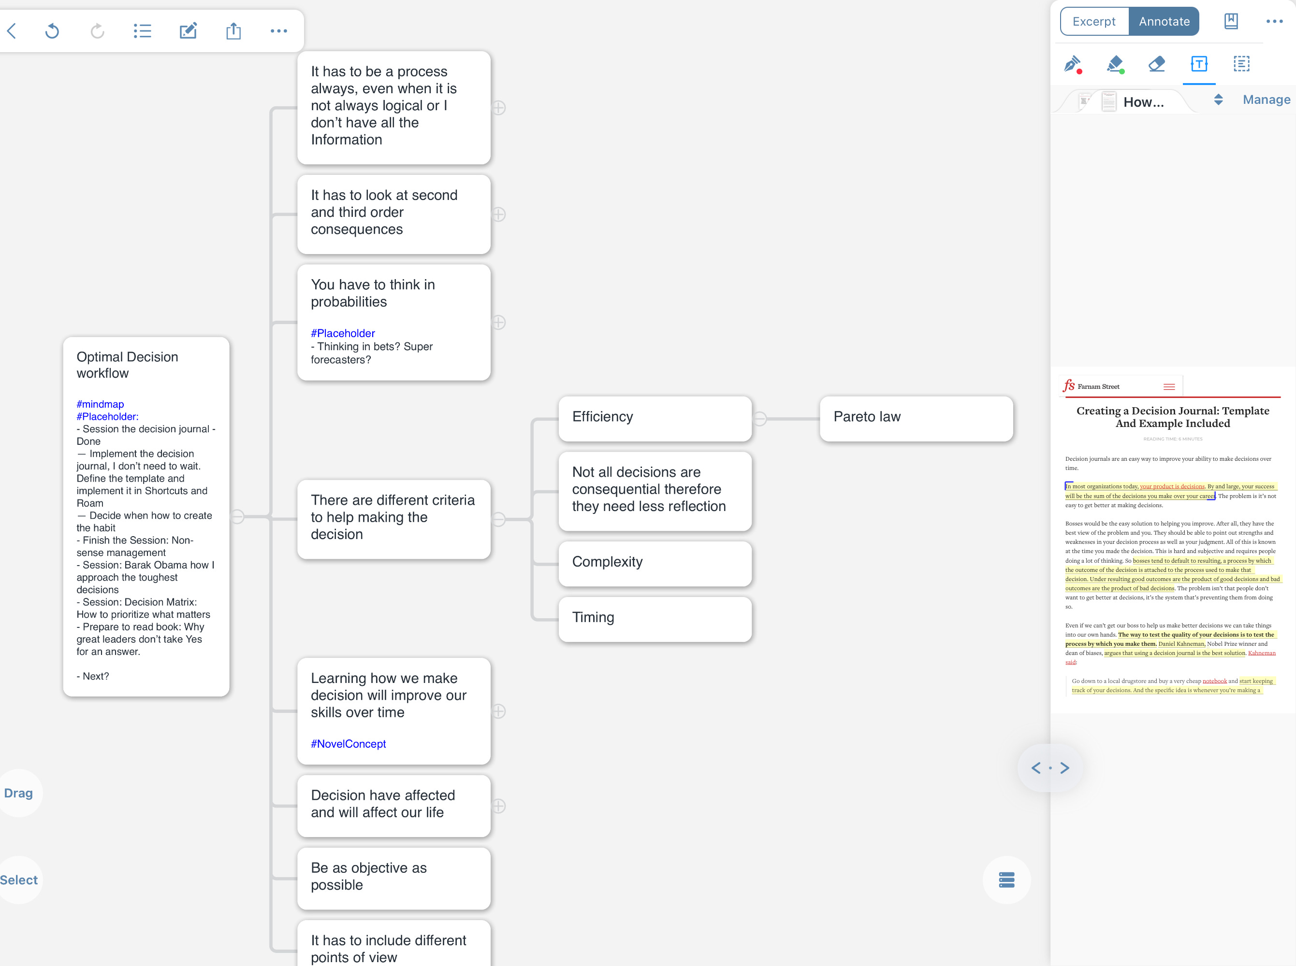Viewport: 1296px width, 966px height.
Task: Collapse children of Efficiency node
Action: (759, 419)
